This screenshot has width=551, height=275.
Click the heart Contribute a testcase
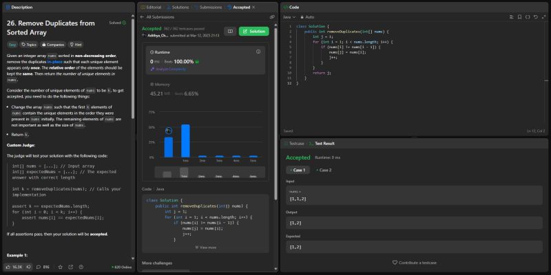coord(415,263)
